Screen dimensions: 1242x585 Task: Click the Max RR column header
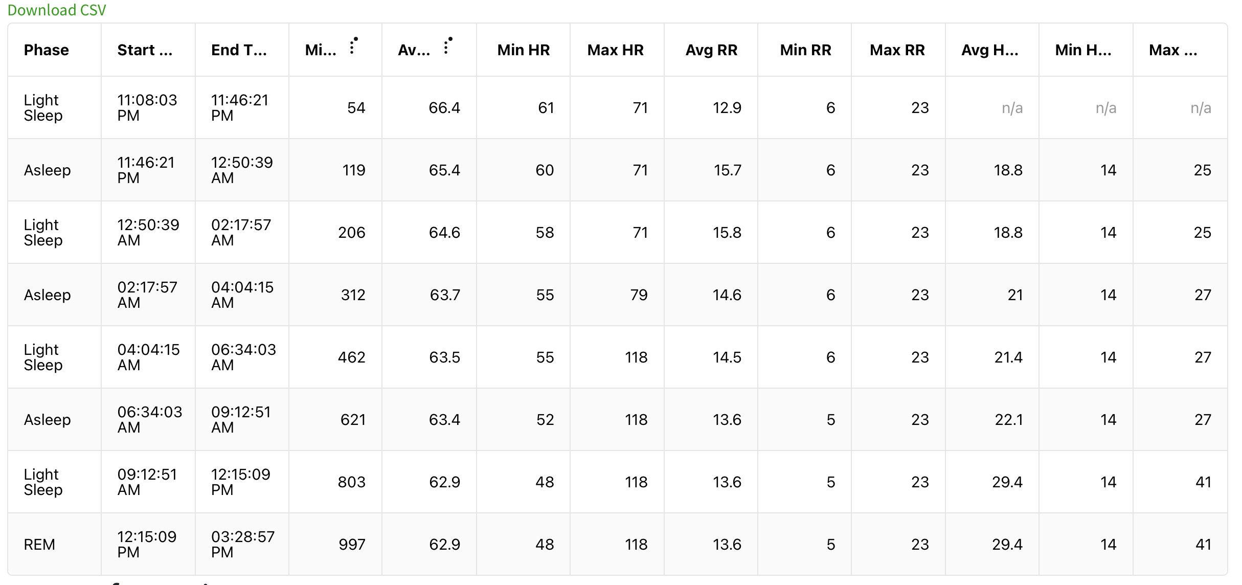pyautogui.click(x=897, y=50)
